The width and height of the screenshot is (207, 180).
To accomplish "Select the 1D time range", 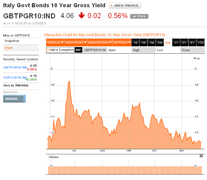I will click(x=135, y=43).
